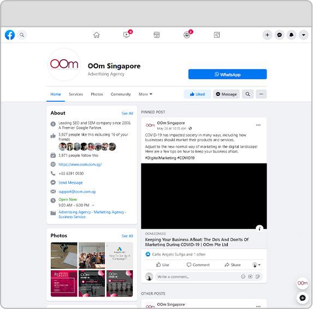Open the Marketplace icon

pyautogui.click(x=156, y=35)
